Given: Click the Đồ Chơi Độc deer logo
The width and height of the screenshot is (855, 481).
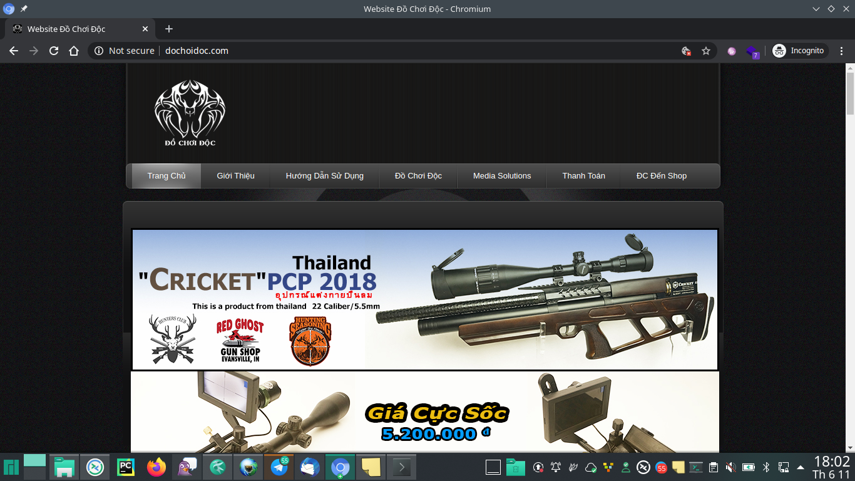Looking at the screenshot, I should click(x=190, y=113).
